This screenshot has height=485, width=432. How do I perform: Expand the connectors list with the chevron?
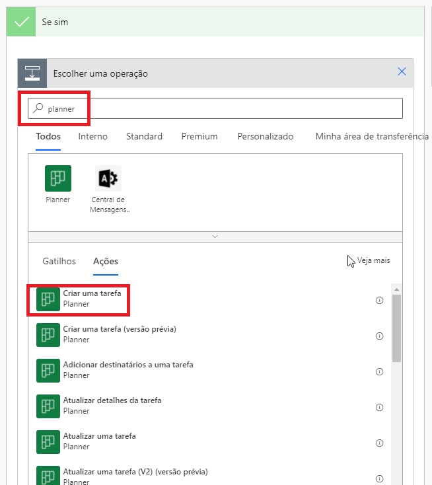(x=215, y=237)
